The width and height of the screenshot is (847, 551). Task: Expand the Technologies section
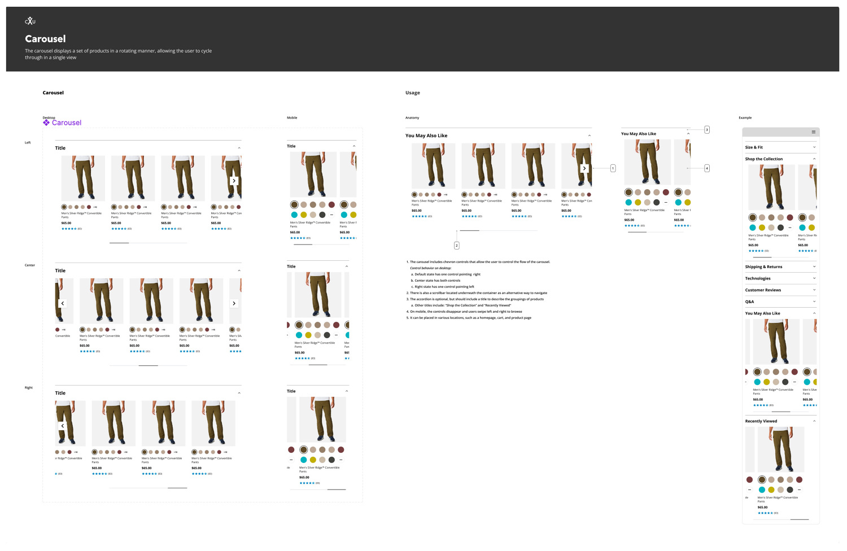coord(814,278)
